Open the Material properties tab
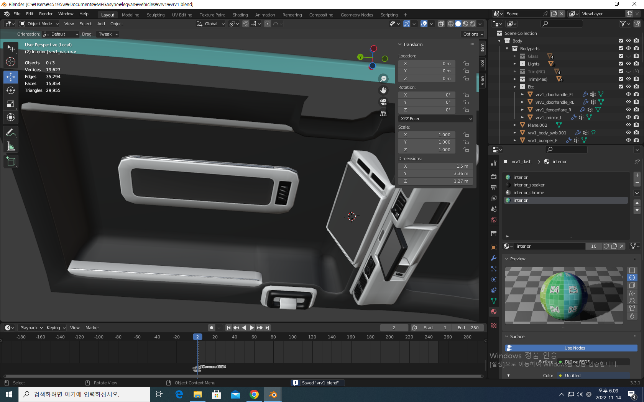644x402 pixels. coord(494,312)
